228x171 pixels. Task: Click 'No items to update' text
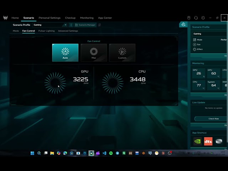213,108
